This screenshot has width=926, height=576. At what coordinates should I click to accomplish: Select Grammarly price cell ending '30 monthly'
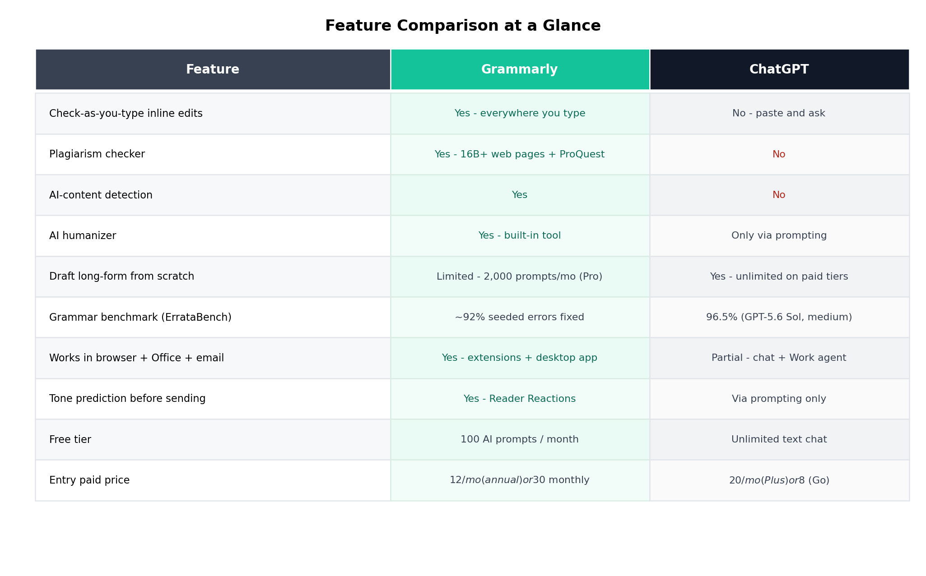pyautogui.click(x=520, y=480)
